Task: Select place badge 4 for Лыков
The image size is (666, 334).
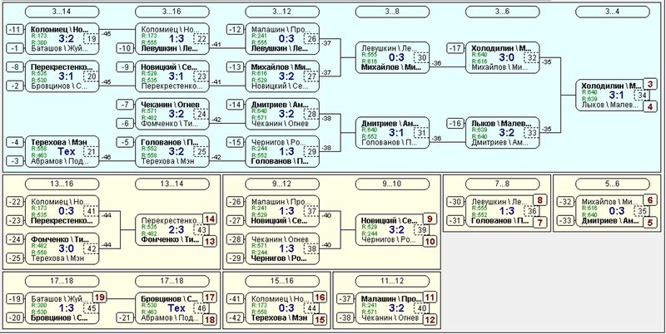Action: tap(650, 106)
